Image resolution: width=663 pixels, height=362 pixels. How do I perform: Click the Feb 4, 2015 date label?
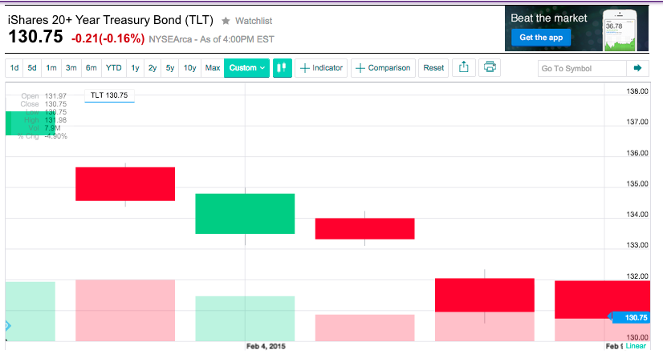(x=266, y=347)
